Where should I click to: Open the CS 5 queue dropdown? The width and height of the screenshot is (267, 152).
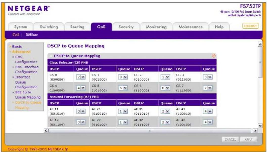pyautogui.click(x=123, y=88)
